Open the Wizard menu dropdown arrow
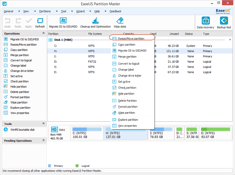The height and width of the screenshot is (175, 235). 90,11
